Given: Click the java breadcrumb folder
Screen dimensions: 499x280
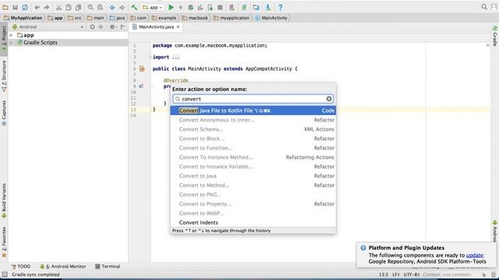Looking at the screenshot, I should pos(117,18).
